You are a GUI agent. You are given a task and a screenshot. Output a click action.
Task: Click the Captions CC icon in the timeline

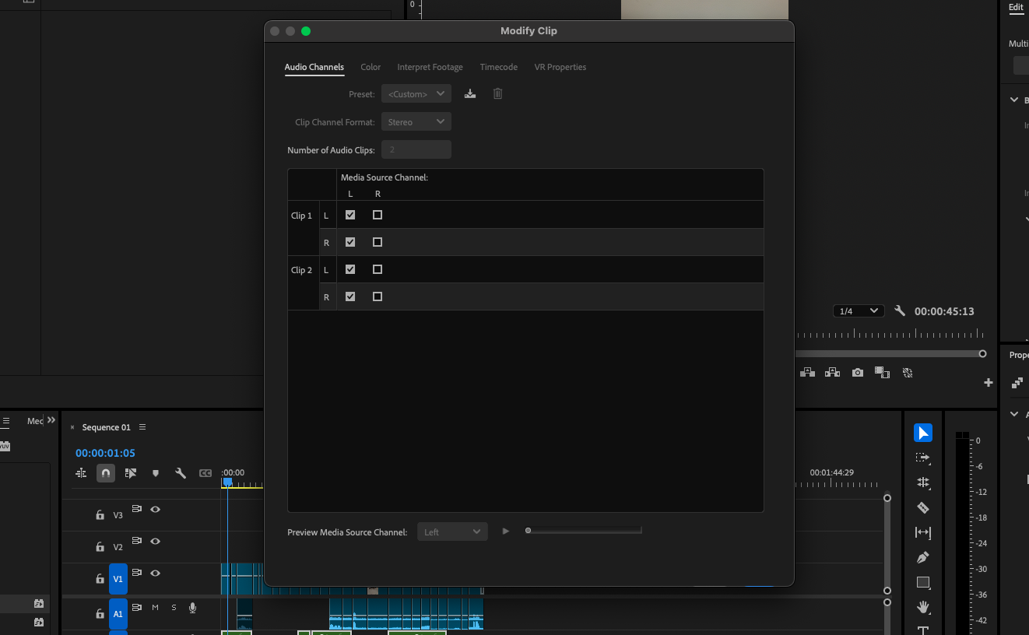(205, 472)
